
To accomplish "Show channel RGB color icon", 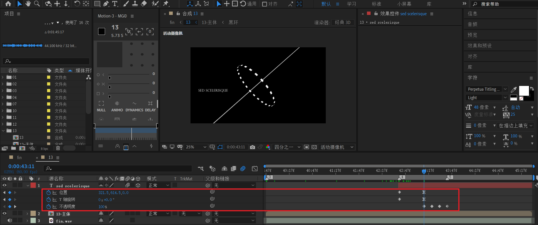I will [268, 147].
